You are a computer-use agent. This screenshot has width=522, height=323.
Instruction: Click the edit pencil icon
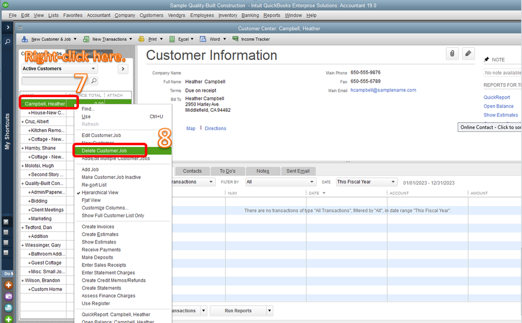click(x=468, y=54)
